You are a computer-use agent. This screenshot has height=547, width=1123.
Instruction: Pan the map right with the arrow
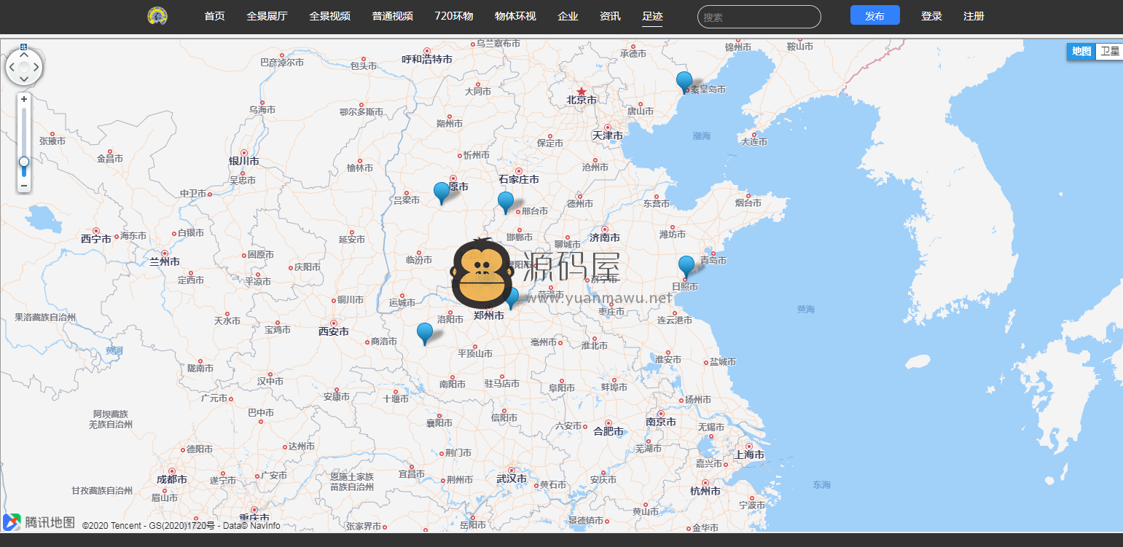(36, 68)
